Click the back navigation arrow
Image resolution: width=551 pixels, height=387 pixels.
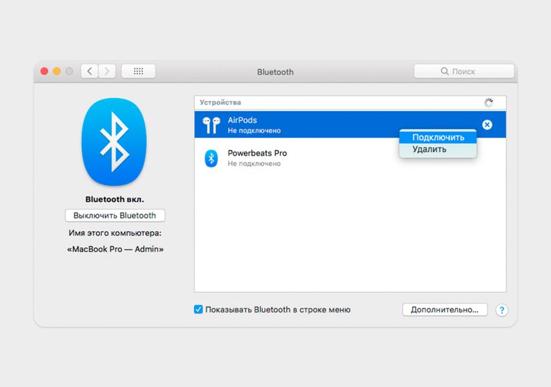(90, 71)
